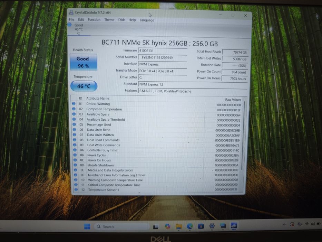
Task: Select the Host Write Commands row
Action: [157, 145]
